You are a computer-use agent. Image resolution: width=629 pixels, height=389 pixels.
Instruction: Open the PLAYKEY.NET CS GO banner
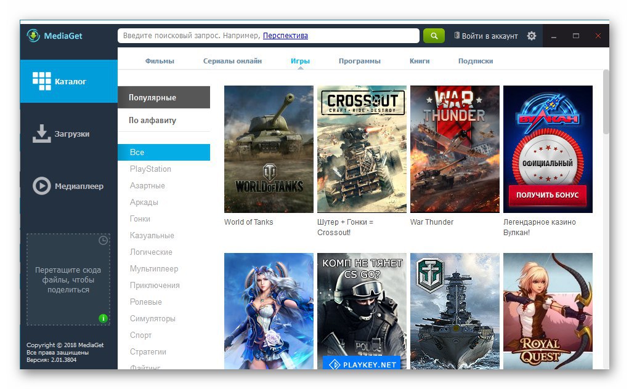[x=362, y=311]
